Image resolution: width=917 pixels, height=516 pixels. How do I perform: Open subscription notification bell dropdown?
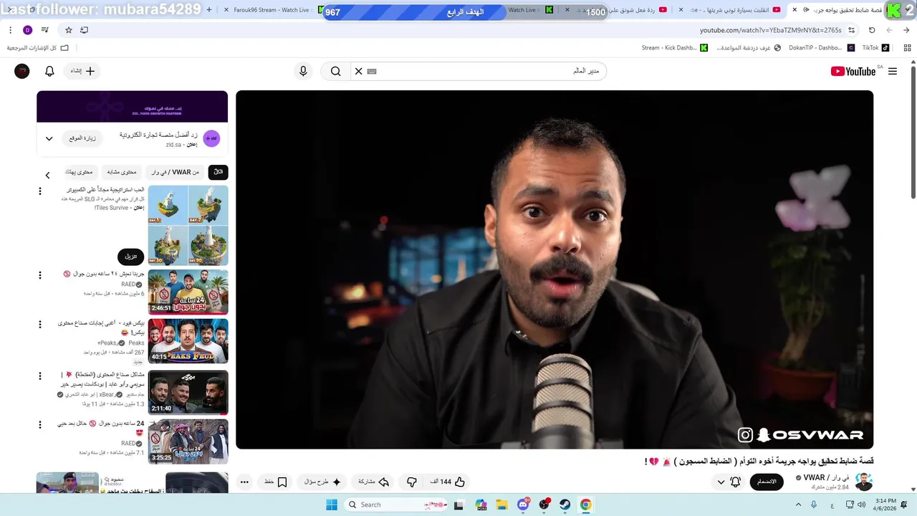click(x=729, y=482)
